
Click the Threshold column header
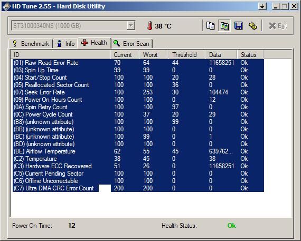click(x=187, y=55)
